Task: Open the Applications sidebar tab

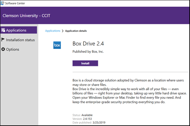Action: pos(19,30)
